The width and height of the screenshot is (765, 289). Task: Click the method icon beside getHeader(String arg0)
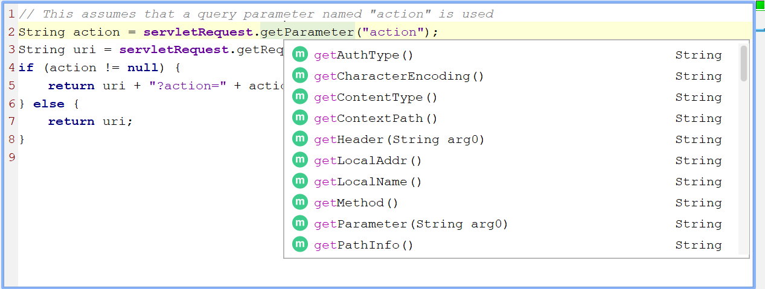coord(300,139)
